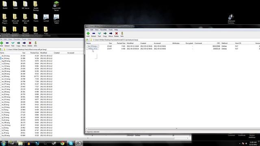Open Chrome from the taskbar
This screenshot has width=260, height=146.
click(x=62, y=143)
